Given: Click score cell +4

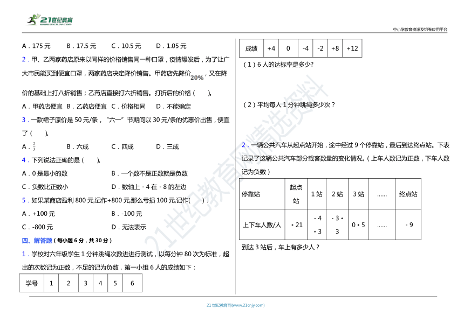Looking at the screenshot, I should (271, 48).
